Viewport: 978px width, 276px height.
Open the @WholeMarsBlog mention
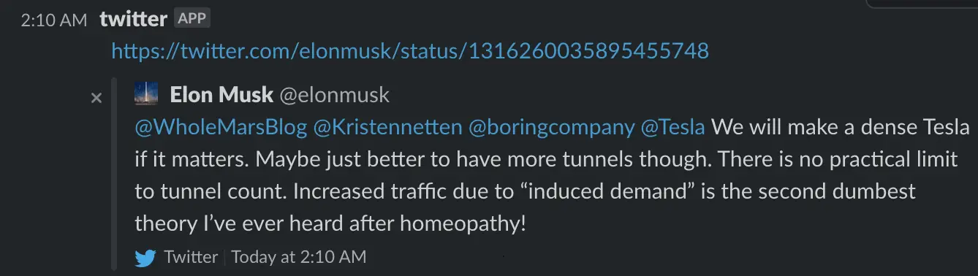(221, 127)
